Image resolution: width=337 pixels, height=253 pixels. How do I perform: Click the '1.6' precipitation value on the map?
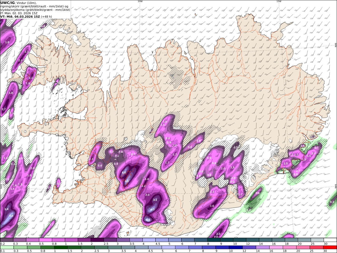coord(232,167)
